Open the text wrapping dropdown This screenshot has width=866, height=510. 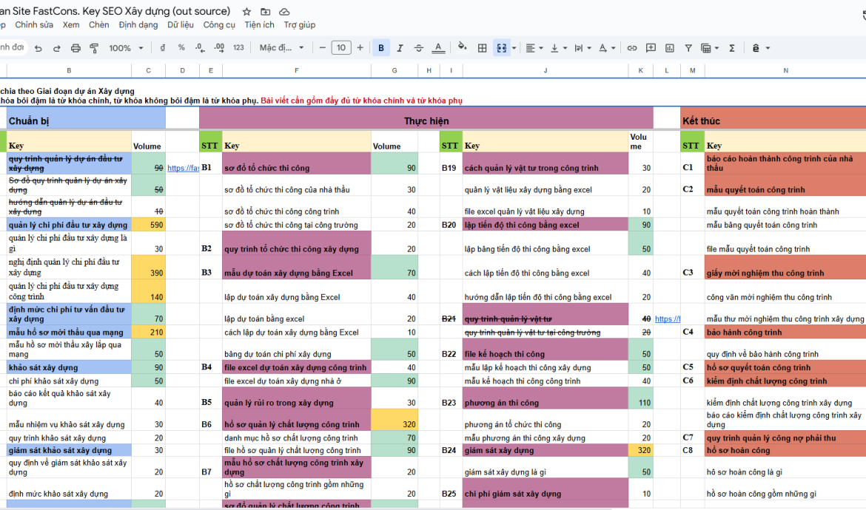coord(583,48)
